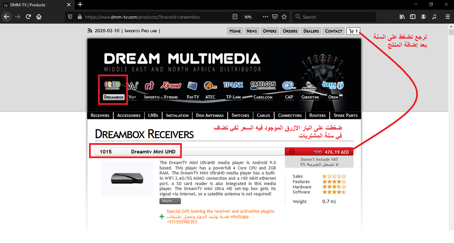The width and height of the screenshot is (454, 243).
Task: Click the Vu+ brand label link
Action: (133, 97)
